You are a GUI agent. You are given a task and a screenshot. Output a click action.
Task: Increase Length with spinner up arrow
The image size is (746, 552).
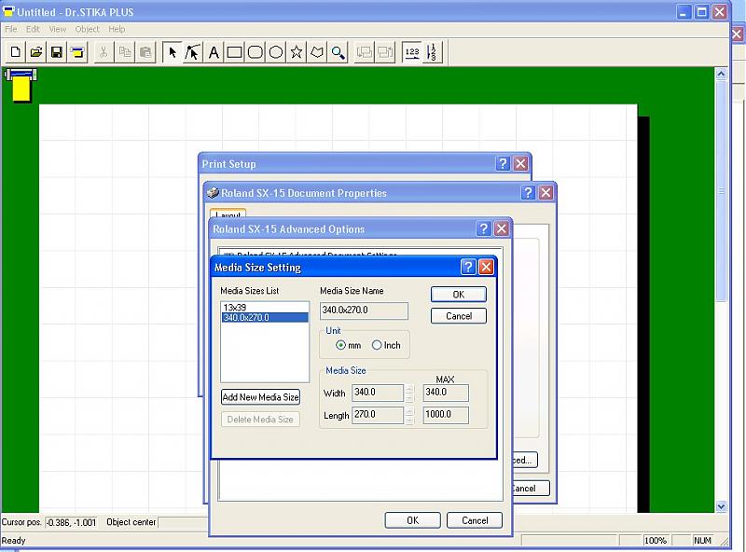point(409,410)
